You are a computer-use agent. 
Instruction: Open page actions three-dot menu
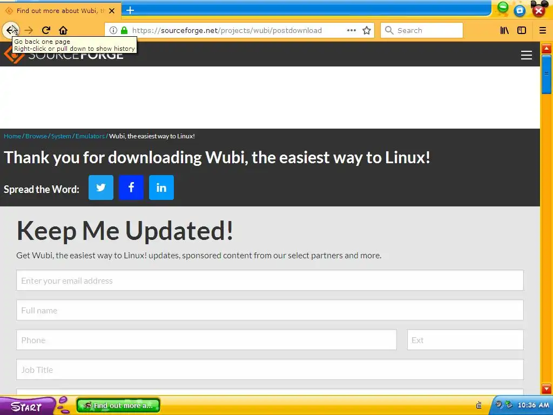pos(351,30)
